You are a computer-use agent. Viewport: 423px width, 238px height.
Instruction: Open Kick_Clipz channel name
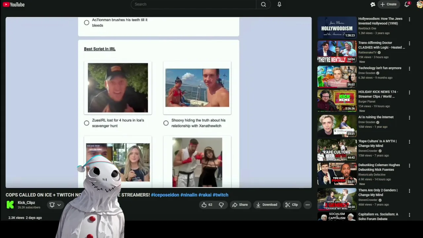pos(26,203)
